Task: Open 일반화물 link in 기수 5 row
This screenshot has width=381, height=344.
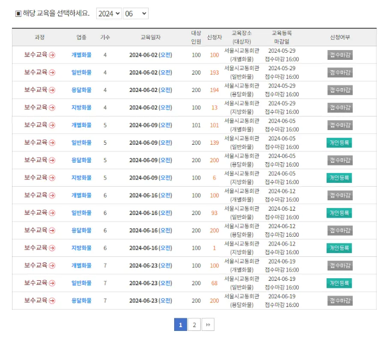Action: [82, 143]
